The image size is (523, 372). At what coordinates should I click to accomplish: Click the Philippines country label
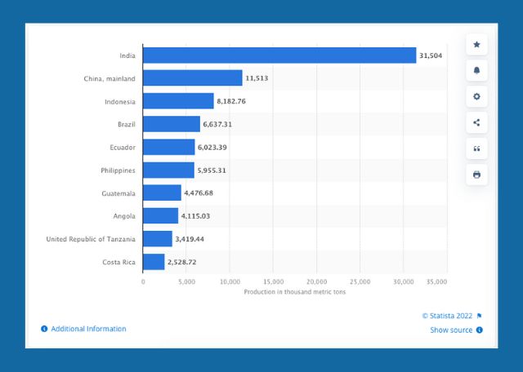tap(118, 170)
